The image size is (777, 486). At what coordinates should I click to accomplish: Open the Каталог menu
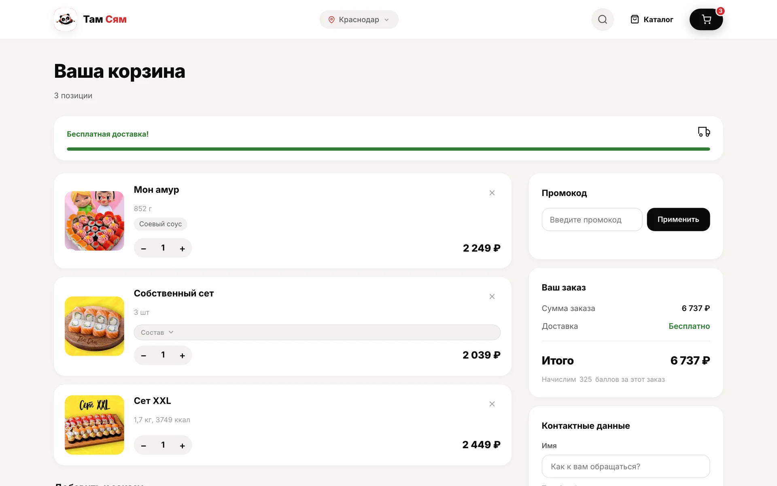pos(652,19)
